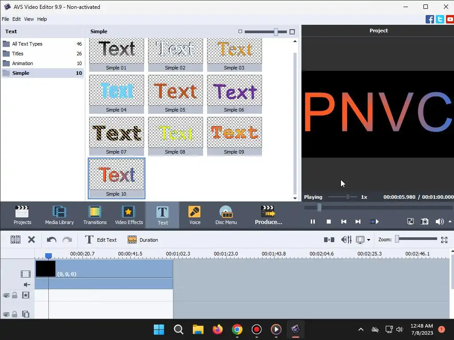Open the Media Library
Image resolution: width=454 pixels, height=340 pixels.
[59, 215]
